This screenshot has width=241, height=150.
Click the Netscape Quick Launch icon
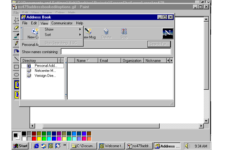click(51, 146)
